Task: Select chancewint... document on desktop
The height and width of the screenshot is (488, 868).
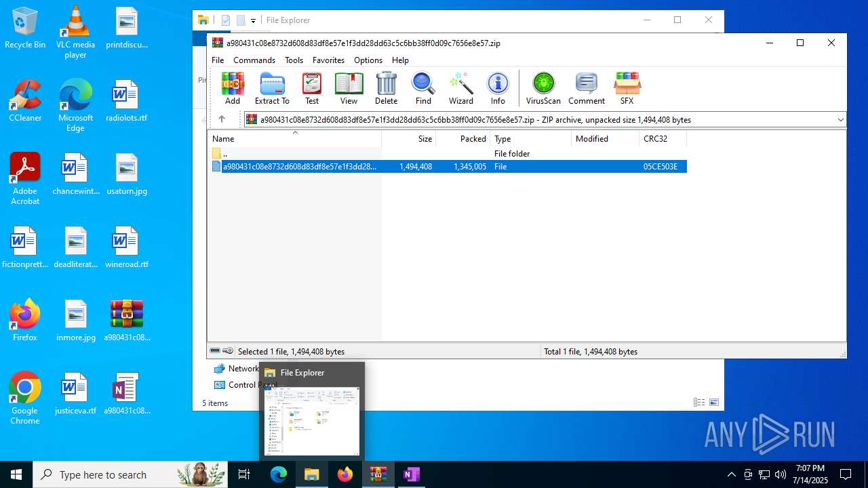Action: pos(75,174)
